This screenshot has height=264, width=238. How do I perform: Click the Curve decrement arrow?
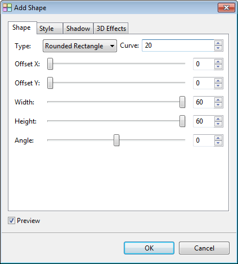point(218,48)
